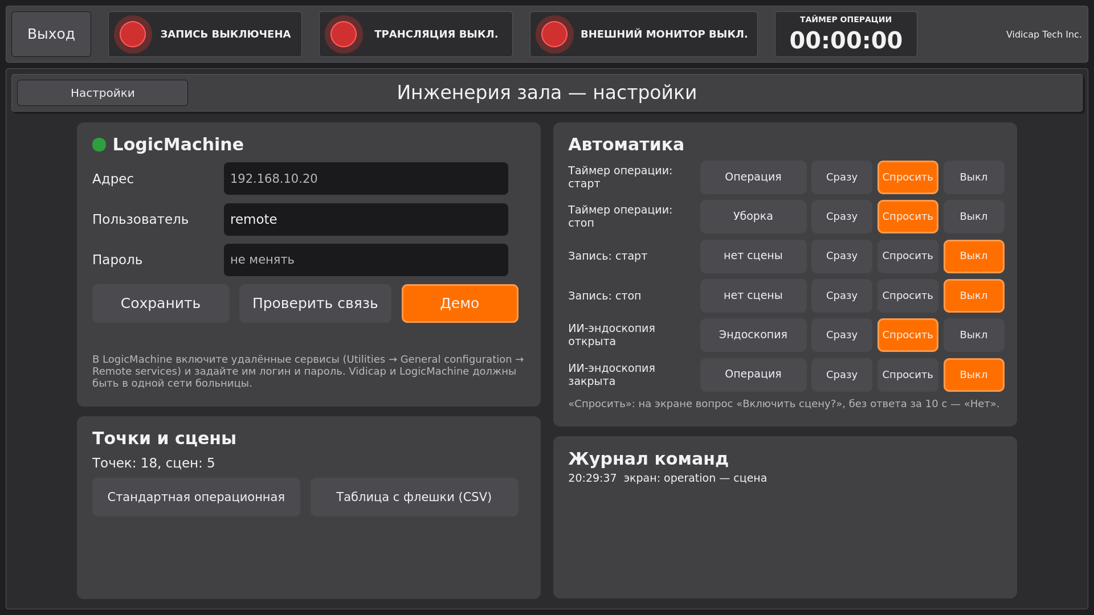
Task: Select Спросить for Таймер операции: стоп
Action: point(908,216)
